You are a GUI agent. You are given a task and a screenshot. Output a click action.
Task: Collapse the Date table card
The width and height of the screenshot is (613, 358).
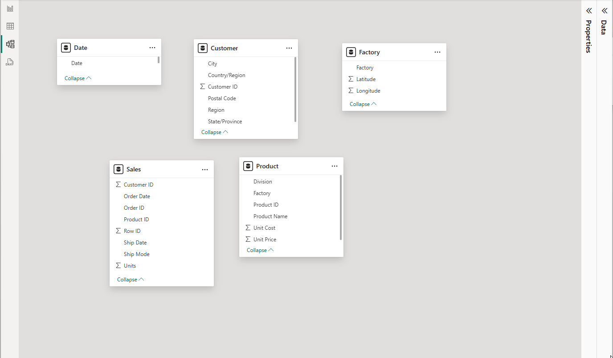(78, 78)
